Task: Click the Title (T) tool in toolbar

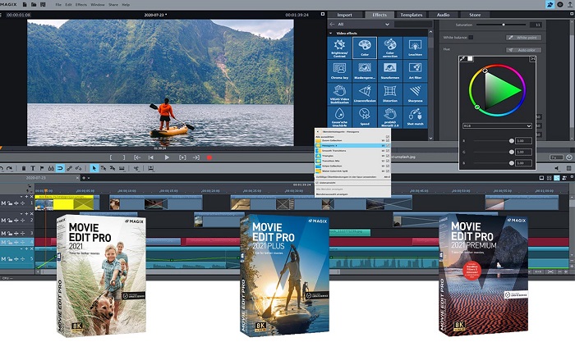Action: (x=33, y=168)
